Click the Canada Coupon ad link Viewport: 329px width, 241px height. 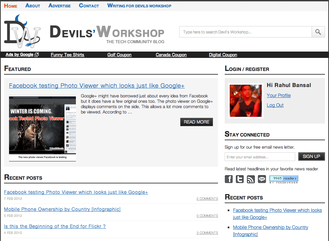(x=171, y=55)
